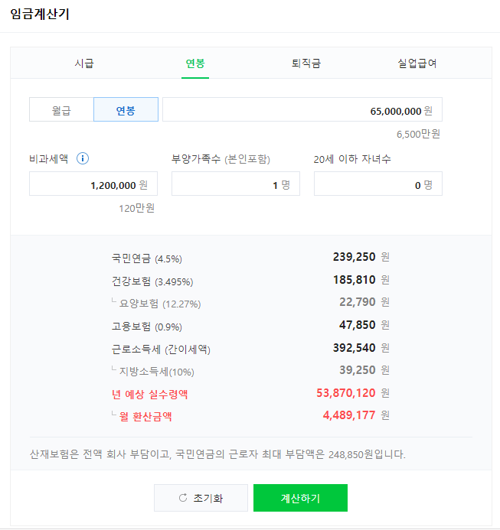Click the refresh icon in 초기화 button
Screen dimensions: 500x530
183,498
